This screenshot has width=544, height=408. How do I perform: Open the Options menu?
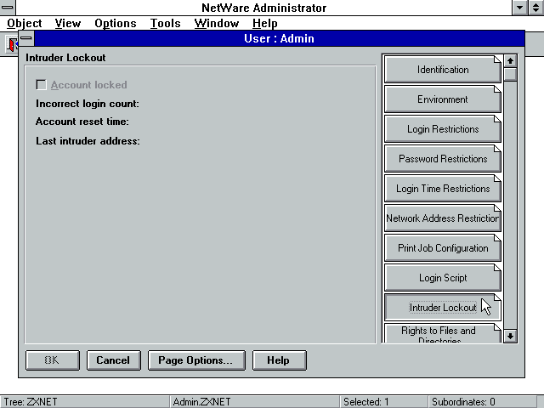pyautogui.click(x=116, y=23)
